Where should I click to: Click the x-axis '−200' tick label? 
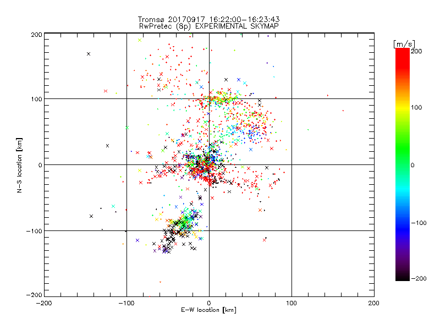point(44,303)
